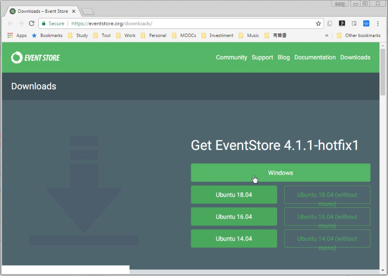Click the green Secure padlock icon
The image size is (388, 276).
[x=44, y=24]
